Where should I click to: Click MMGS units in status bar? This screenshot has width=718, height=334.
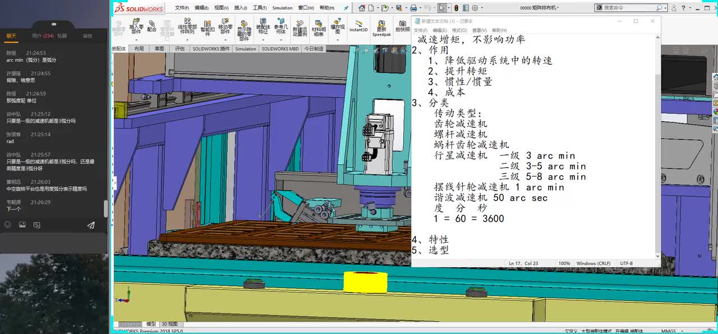point(669,331)
